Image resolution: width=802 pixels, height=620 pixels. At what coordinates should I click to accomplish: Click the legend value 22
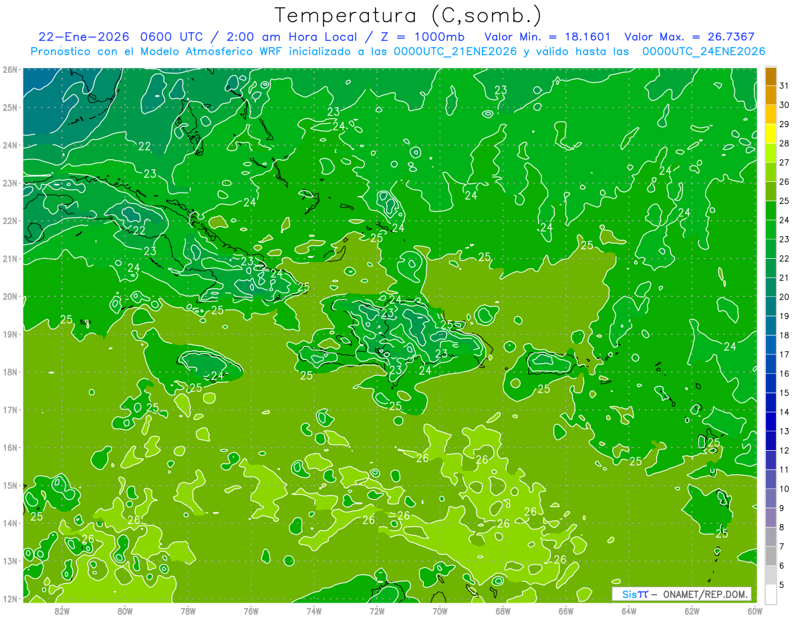[784, 259]
